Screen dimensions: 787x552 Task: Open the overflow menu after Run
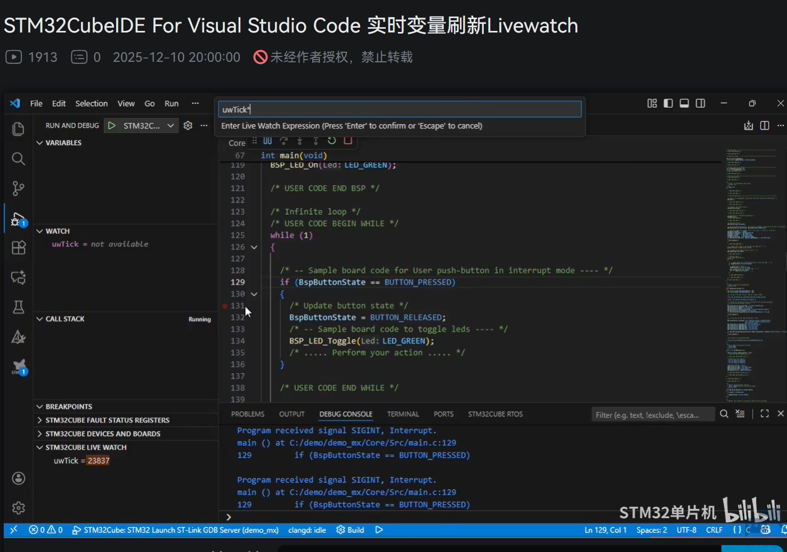[195, 103]
